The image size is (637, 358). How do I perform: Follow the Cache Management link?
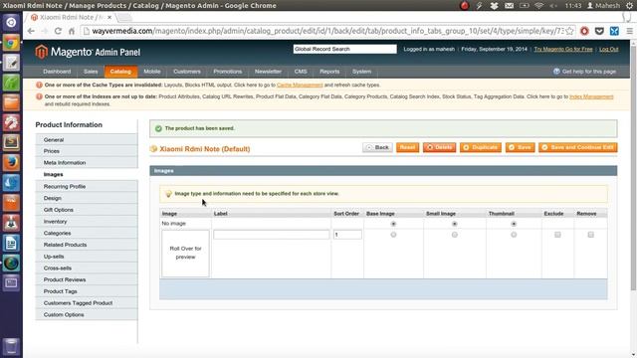point(300,86)
